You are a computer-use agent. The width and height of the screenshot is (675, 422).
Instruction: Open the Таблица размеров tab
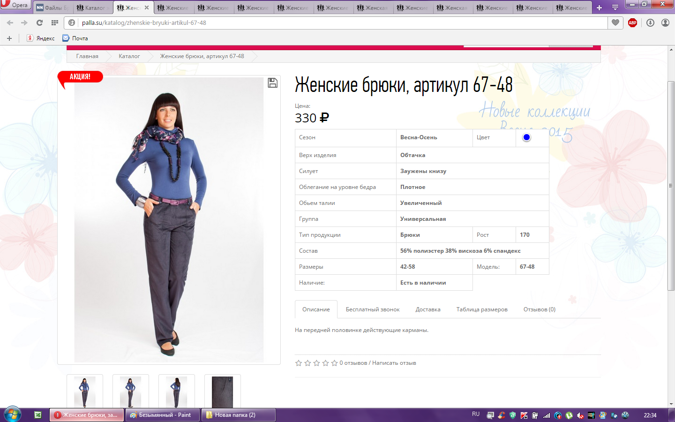click(x=481, y=309)
